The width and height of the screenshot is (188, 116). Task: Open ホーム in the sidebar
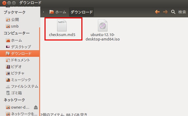click(20, 40)
